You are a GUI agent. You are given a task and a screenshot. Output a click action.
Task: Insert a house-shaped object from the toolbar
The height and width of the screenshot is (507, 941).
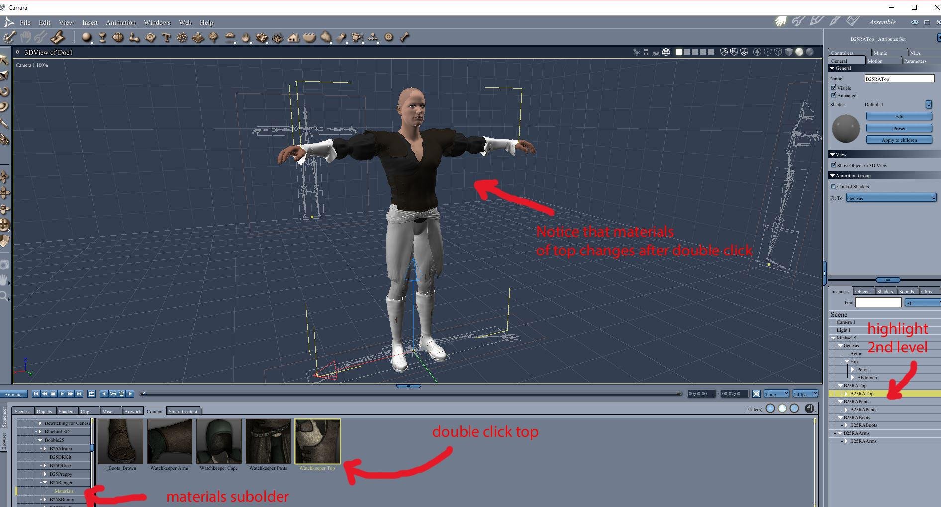tap(293, 37)
